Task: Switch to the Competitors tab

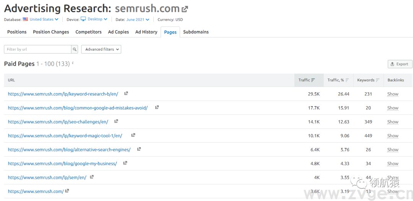Action: pos(88,32)
